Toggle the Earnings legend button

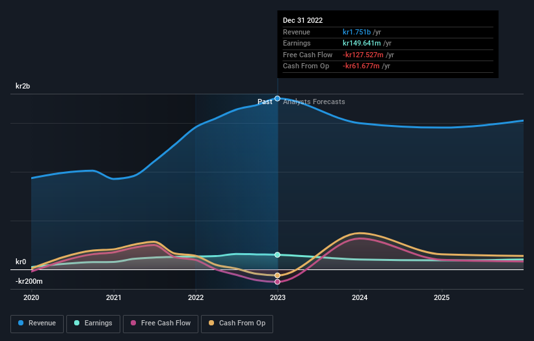point(93,323)
